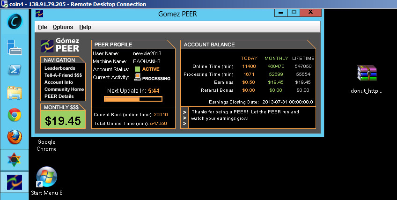Open Server Manager taskbar icon
Viewport: 397px width, 200px height.
pos(15,47)
